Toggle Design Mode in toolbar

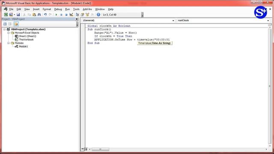(71, 15)
